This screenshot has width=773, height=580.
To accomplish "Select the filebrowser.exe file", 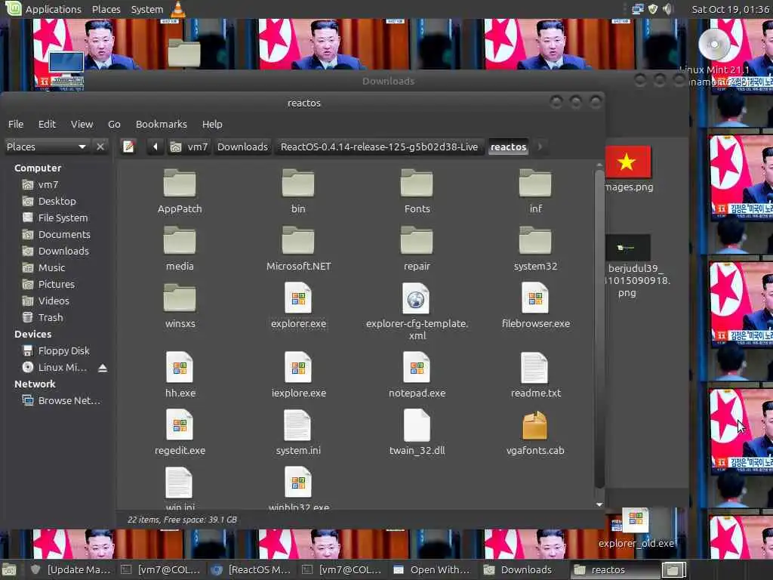I will (535, 306).
